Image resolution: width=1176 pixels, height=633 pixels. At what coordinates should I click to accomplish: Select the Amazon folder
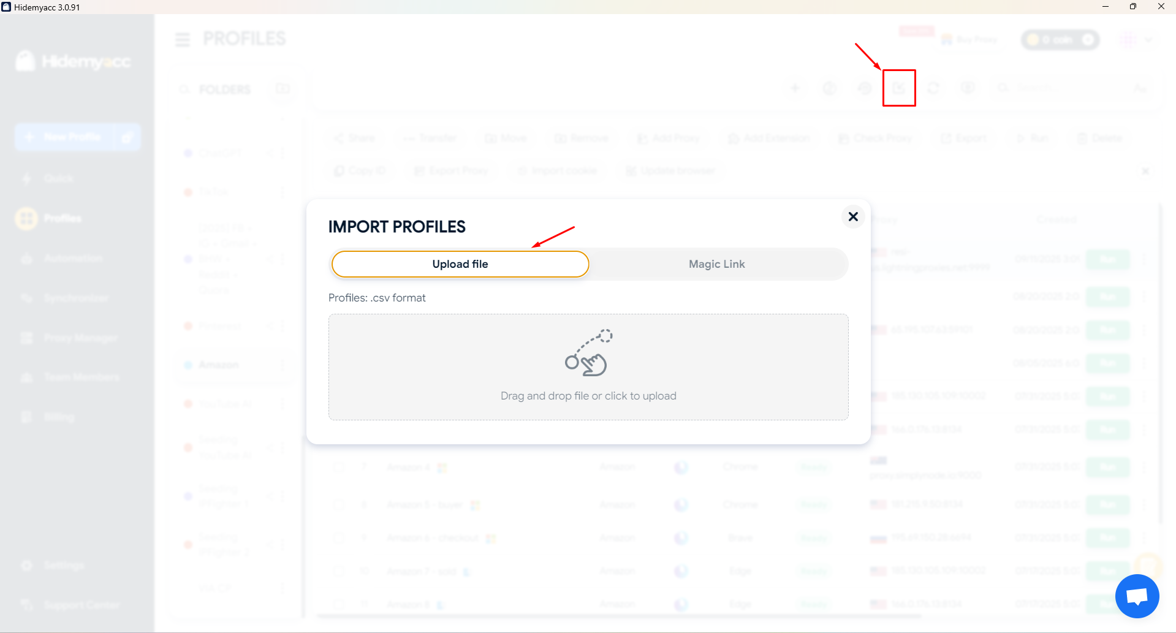coord(218,365)
